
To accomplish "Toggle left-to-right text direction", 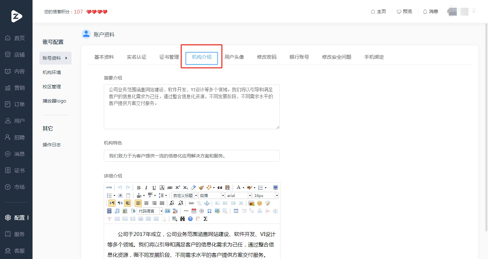I will point(112,203).
